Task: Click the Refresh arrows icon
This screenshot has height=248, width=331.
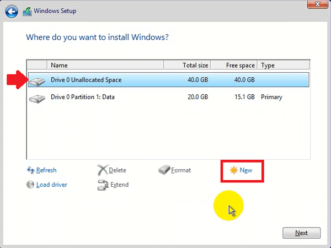Action: [30, 170]
